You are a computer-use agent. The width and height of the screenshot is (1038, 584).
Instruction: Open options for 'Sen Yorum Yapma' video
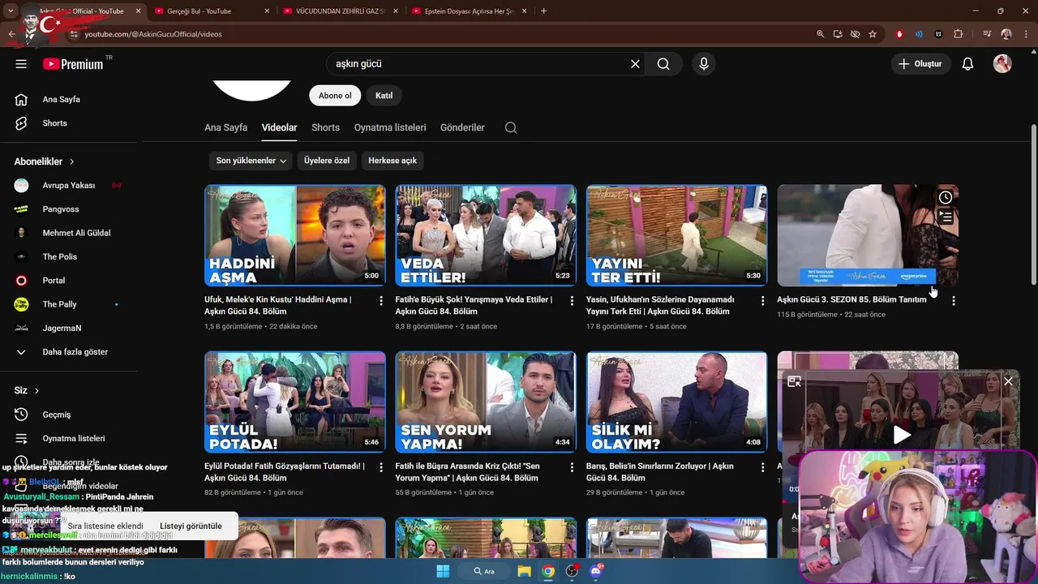click(572, 467)
